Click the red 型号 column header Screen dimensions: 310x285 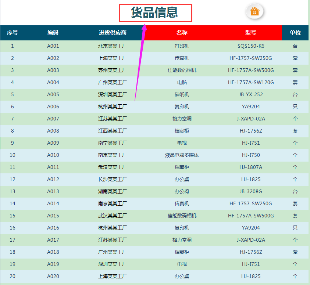point(251,33)
